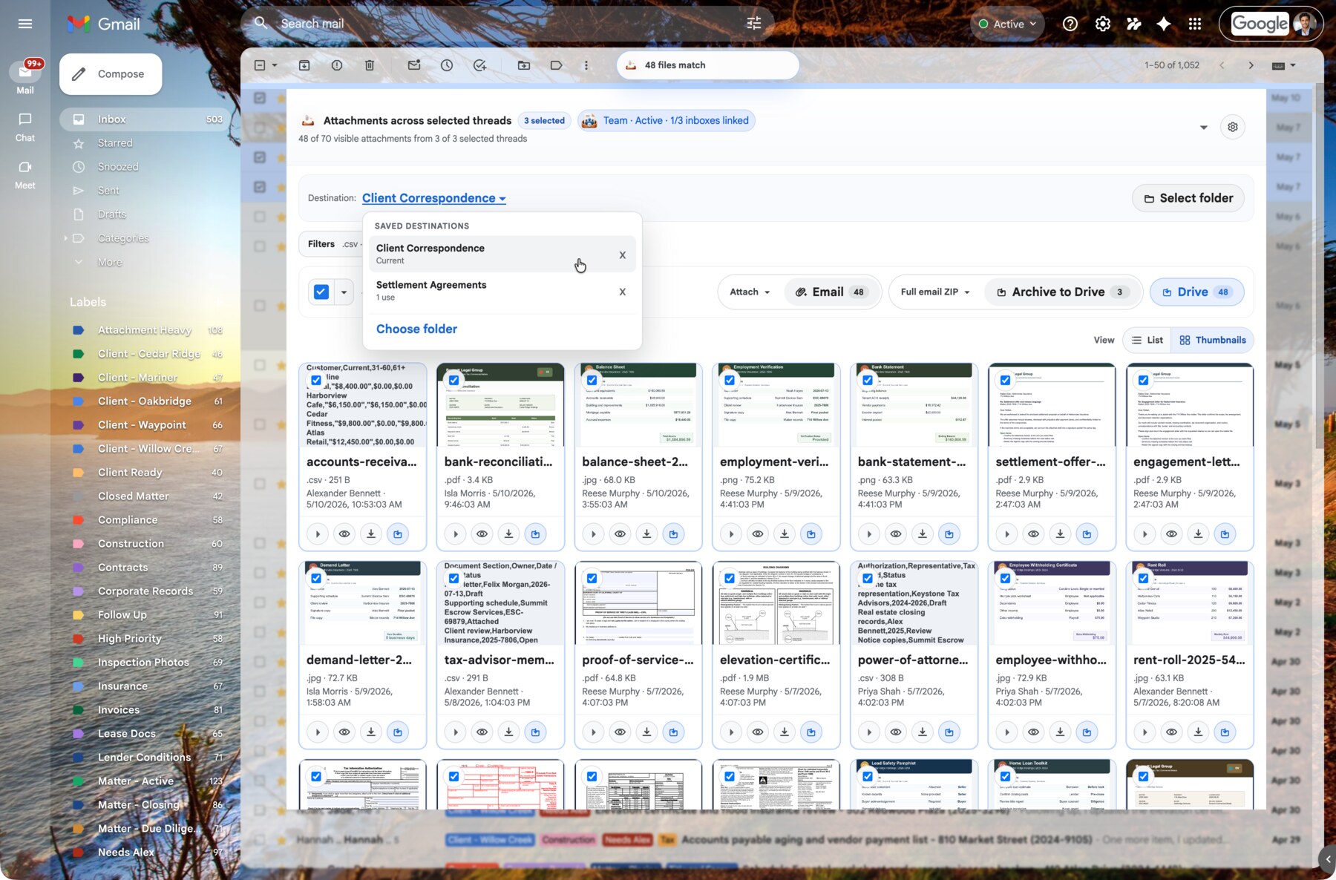Viewport: 1336px width, 880px height.
Task: Download the rent-roll jpg file
Action: [x=1199, y=732]
